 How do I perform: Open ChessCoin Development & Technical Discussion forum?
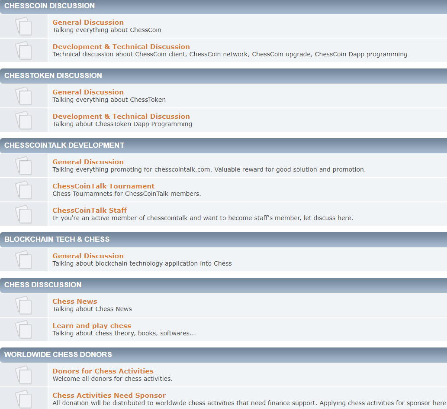coord(121,46)
